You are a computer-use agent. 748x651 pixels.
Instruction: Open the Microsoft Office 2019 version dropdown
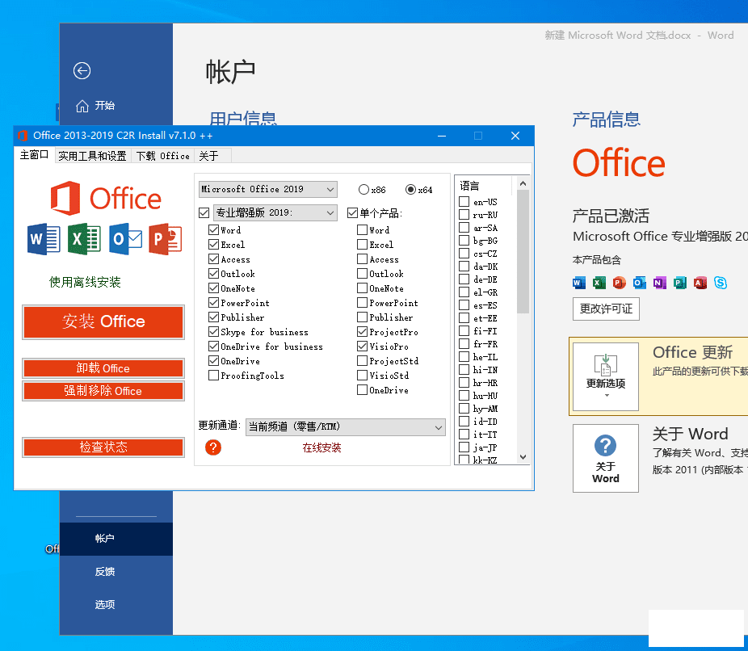(x=268, y=189)
